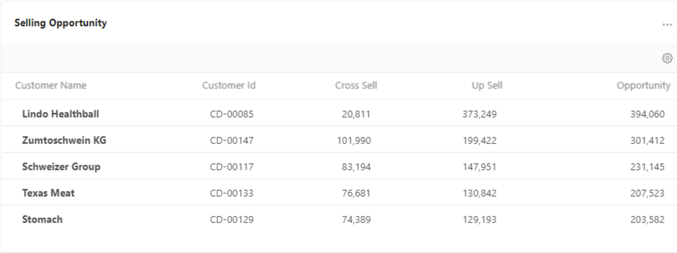Click the Selling Opportunity title

pos(60,23)
